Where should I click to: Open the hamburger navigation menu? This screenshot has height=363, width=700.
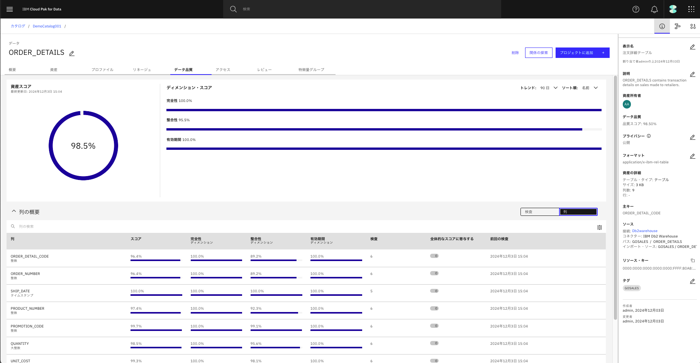click(10, 9)
